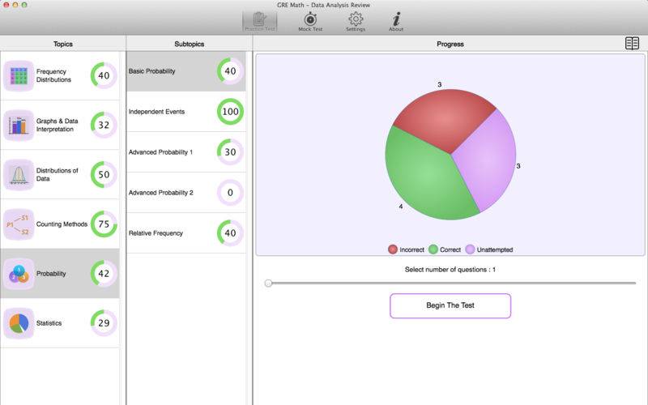The height and width of the screenshot is (405, 648).
Task: Open the book icon in Progress header
Action: (632, 44)
